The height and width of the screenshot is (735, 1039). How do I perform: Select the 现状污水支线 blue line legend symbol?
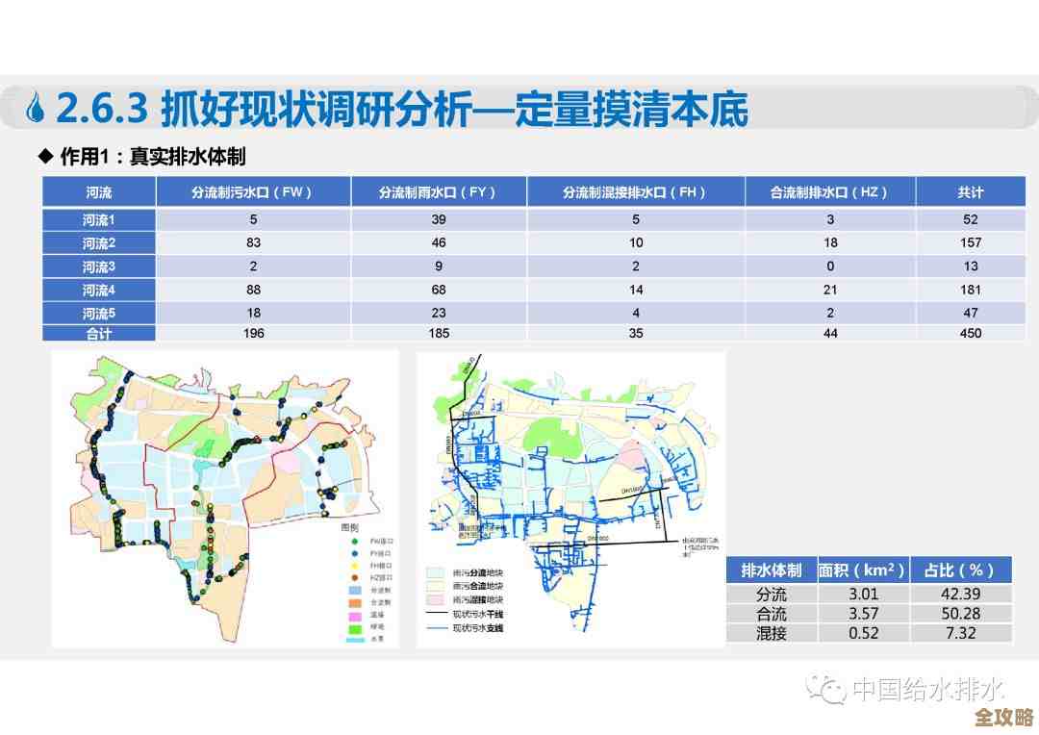437,627
